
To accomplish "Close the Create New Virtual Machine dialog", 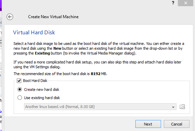I will 185,3.
